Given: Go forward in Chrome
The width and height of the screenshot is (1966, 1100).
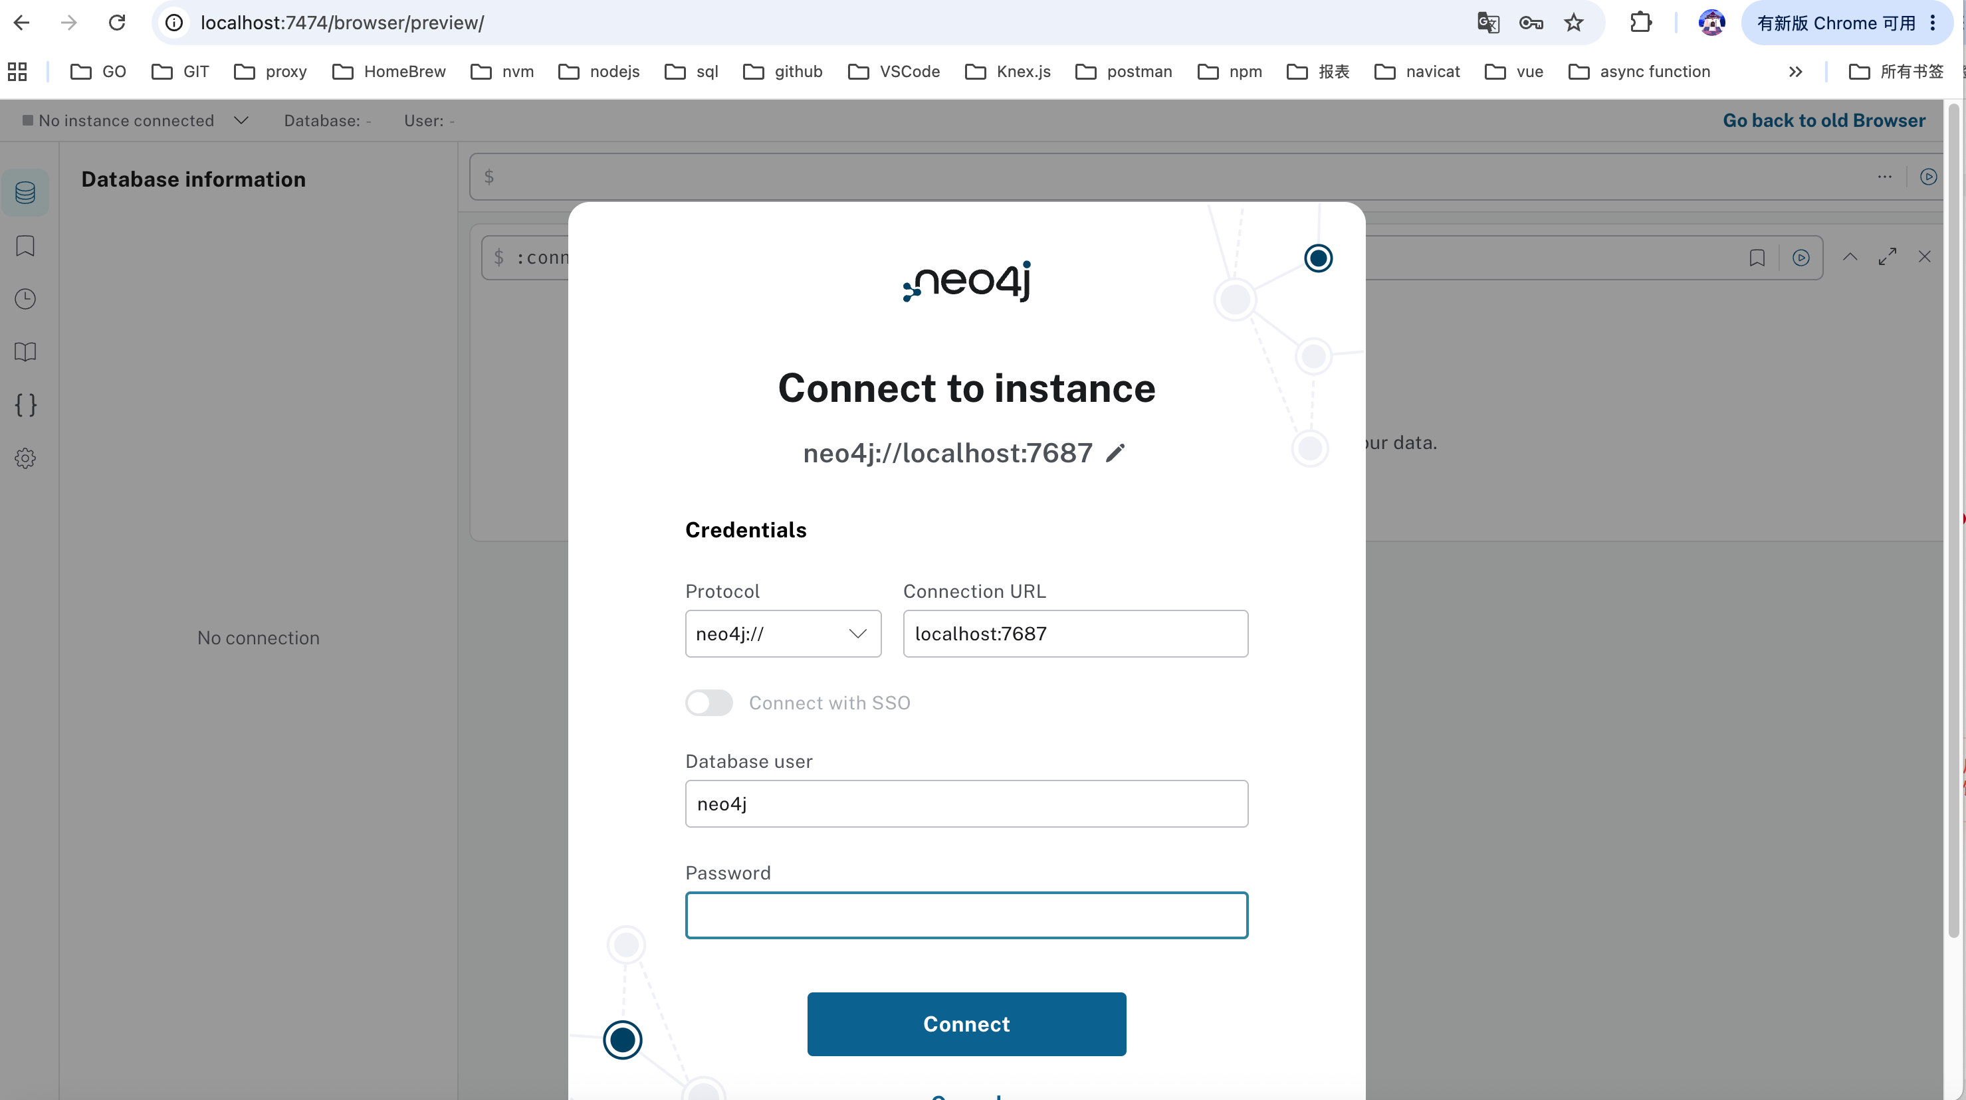Looking at the screenshot, I should click(x=69, y=23).
